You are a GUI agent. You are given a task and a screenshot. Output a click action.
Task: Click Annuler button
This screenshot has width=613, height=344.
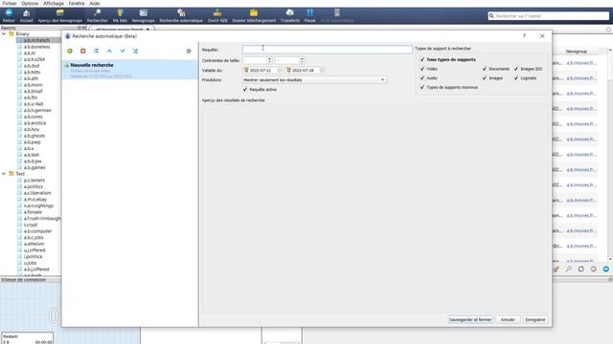[x=508, y=319]
